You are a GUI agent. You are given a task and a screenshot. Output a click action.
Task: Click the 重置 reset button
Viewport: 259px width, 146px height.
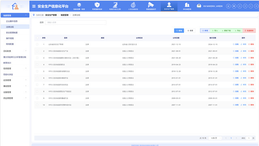coord(190,31)
